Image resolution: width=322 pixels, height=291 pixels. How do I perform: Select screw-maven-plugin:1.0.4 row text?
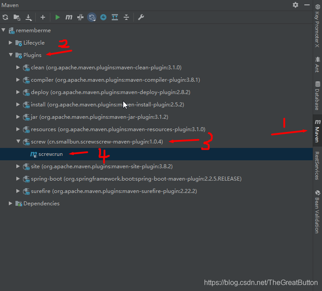pyautogui.click(x=97, y=142)
